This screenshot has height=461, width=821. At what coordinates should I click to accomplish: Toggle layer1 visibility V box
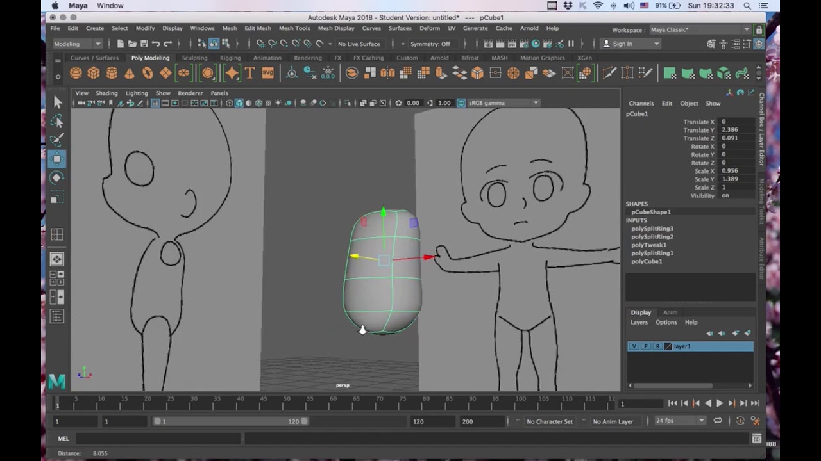(x=634, y=346)
